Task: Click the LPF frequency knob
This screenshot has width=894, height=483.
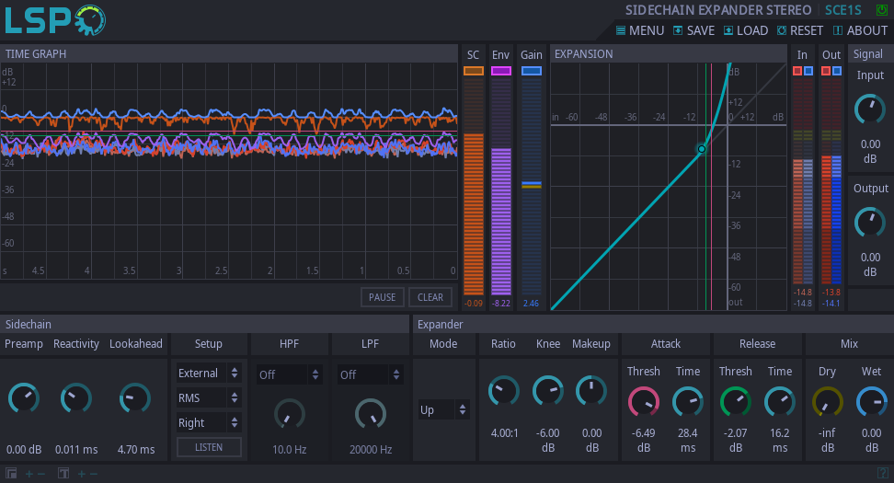Action: (x=371, y=415)
